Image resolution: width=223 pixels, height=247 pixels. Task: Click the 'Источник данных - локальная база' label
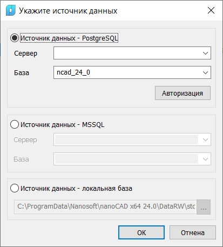click(76, 189)
